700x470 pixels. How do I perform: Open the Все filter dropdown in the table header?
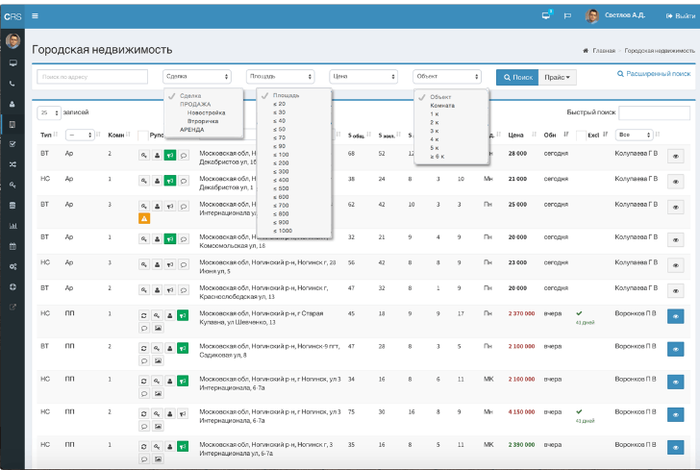634,135
